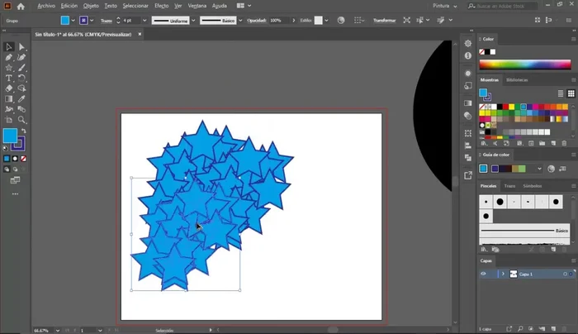The width and height of the screenshot is (578, 334).
Task: Switch swatches to list view
Action: coord(561,93)
